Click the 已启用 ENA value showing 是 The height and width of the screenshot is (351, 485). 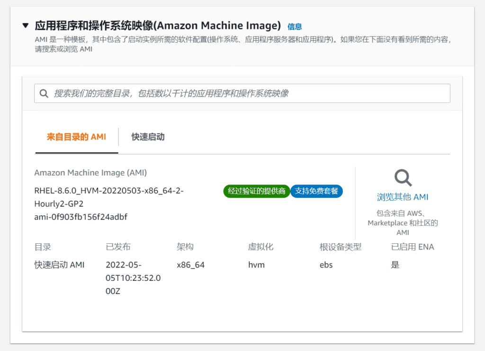tap(395, 265)
